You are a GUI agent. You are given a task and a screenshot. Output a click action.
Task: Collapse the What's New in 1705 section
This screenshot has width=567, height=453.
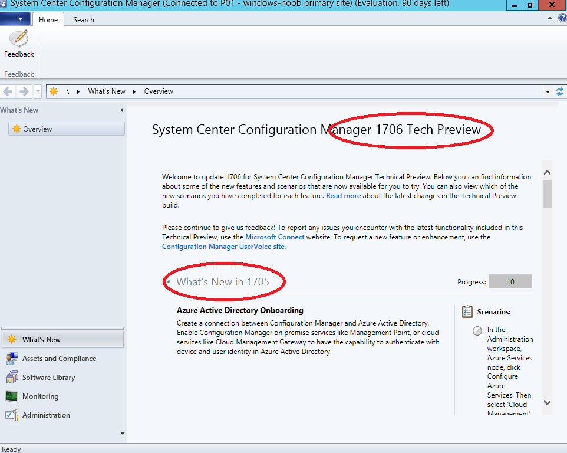[168, 281]
